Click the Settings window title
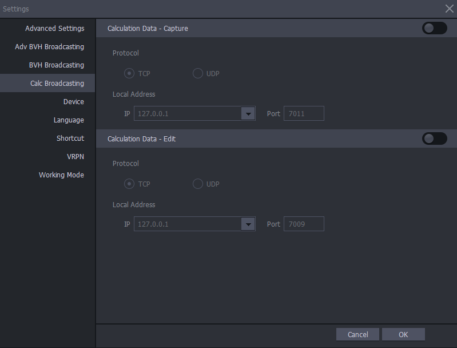The height and width of the screenshot is (348, 457). [x=16, y=9]
